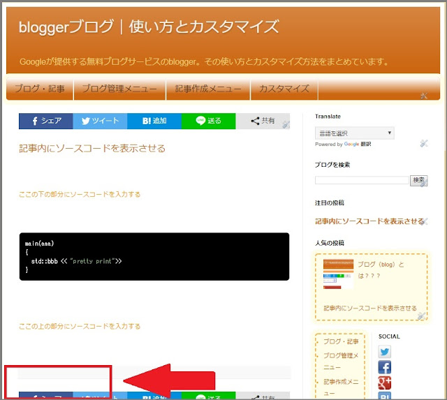Open ブログ管理メニュー link in sidebar list
Screen dimensions: 447x400
click(341, 361)
